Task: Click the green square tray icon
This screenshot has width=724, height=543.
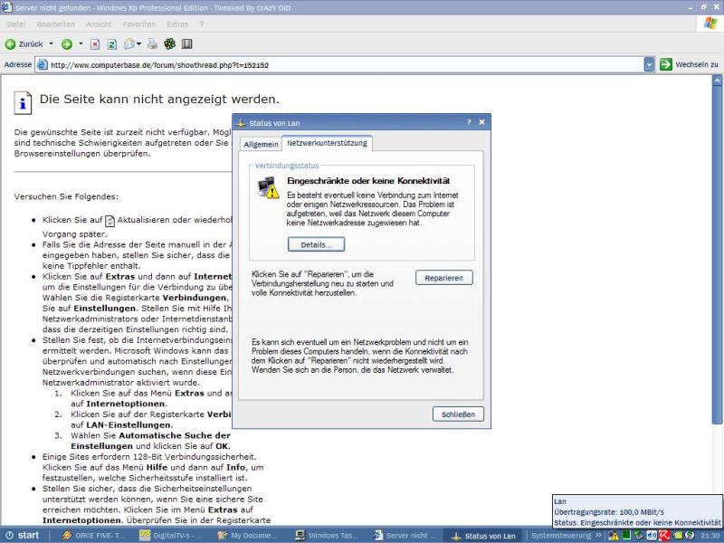Action: [626, 536]
